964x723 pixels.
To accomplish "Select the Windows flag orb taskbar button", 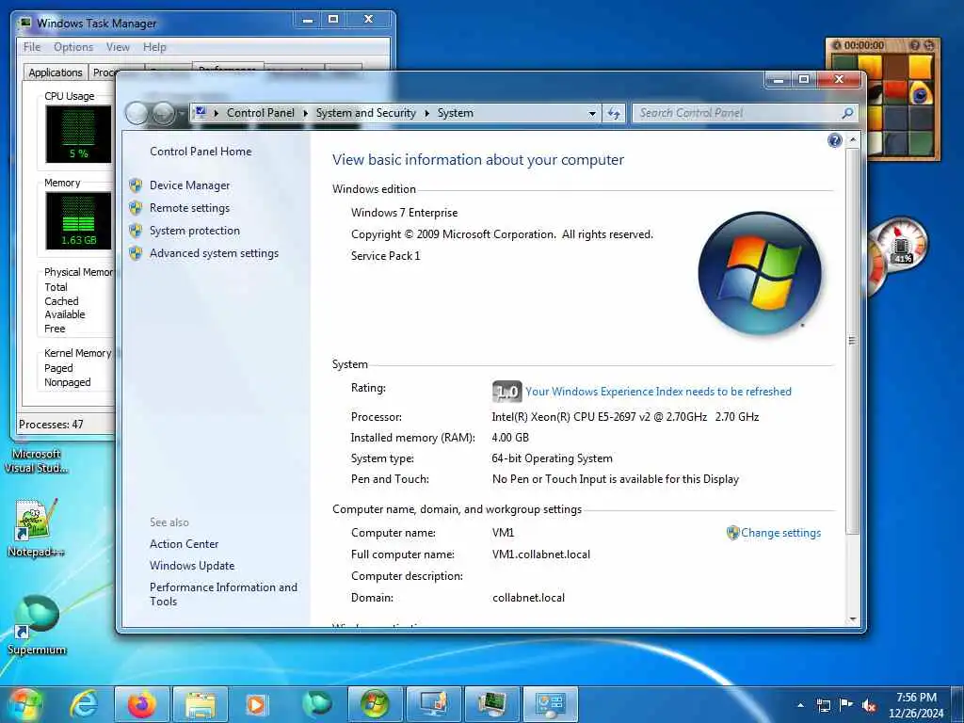I will click(x=375, y=704).
